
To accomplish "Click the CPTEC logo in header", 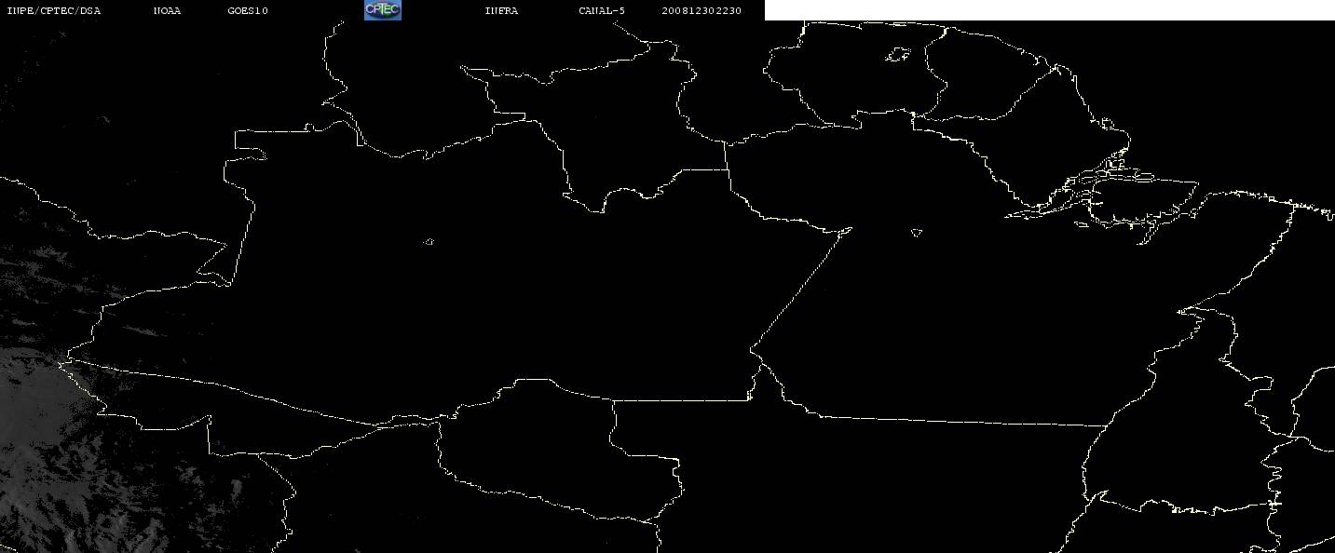I will 382,10.
